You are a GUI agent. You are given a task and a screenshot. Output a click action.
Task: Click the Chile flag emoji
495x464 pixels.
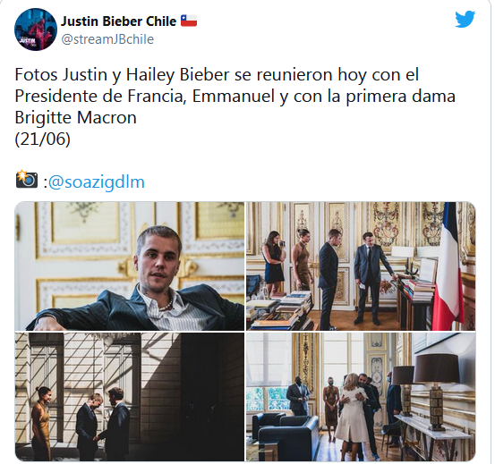189,21
